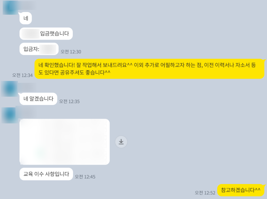267x199 pixels.
Task: Click the top blurred profile avatar
Action: (x=10, y=7)
